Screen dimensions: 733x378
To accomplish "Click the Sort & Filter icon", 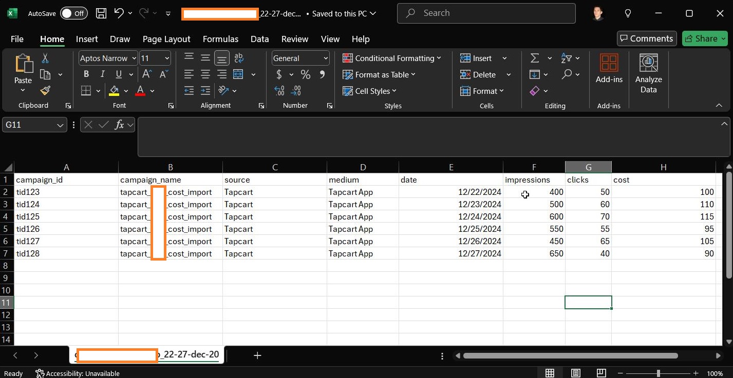I will click(x=567, y=58).
